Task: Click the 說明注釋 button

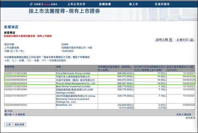Action: tap(164, 40)
